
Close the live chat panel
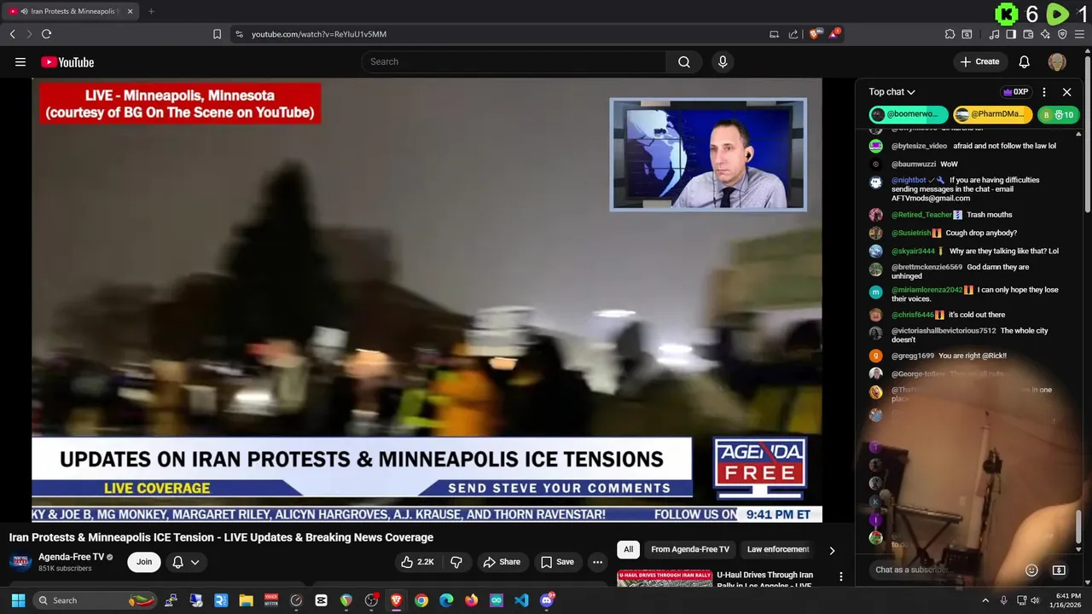[x=1066, y=92]
